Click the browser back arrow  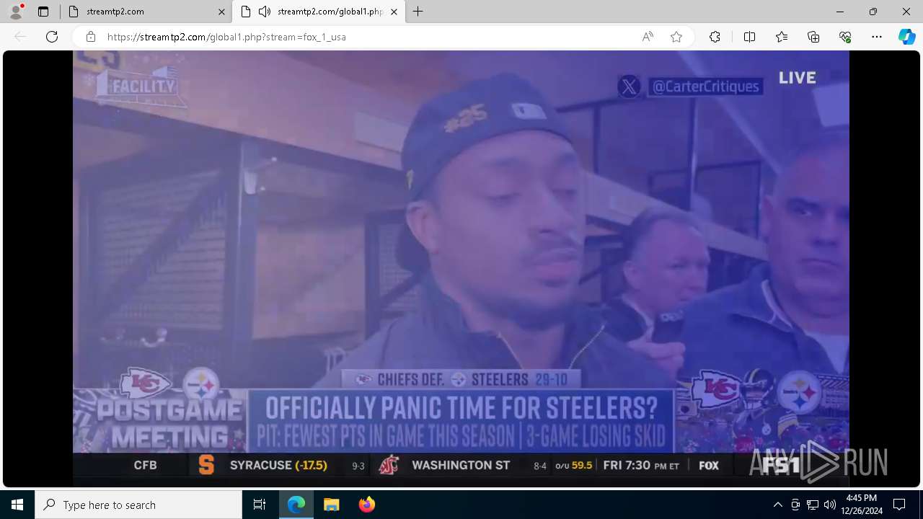[20, 37]
